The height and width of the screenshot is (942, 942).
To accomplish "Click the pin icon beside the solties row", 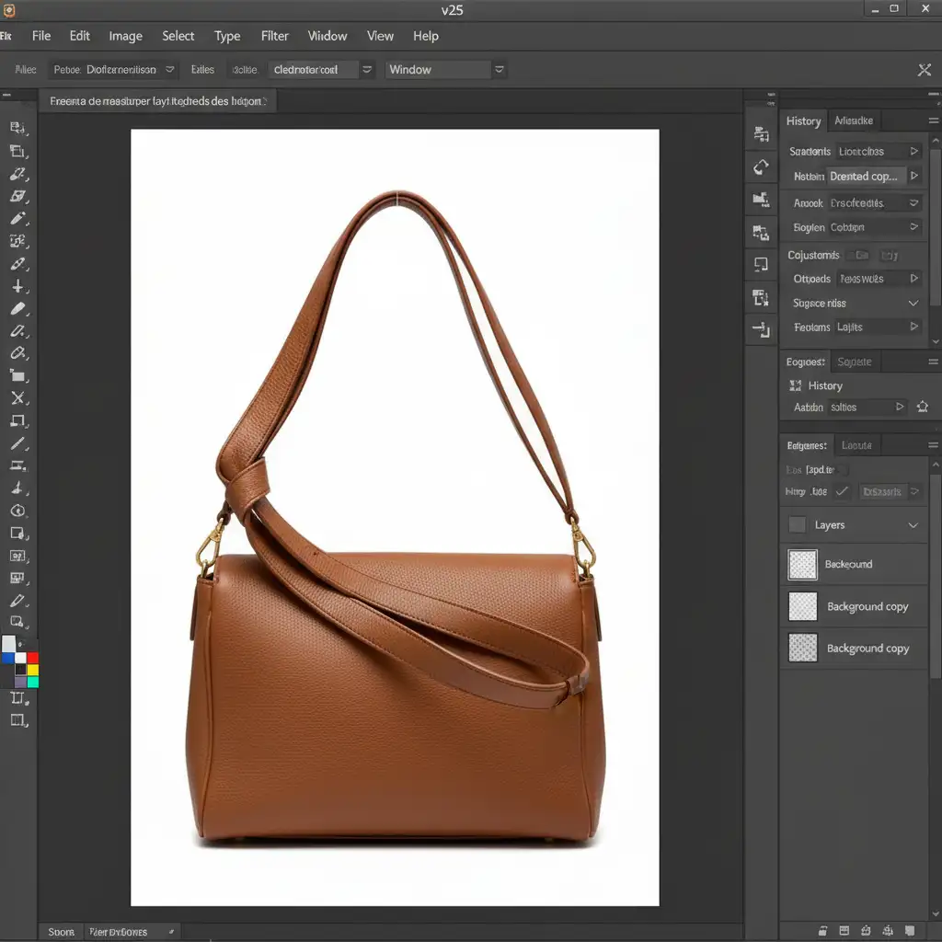I will click(x=923, y=407).
